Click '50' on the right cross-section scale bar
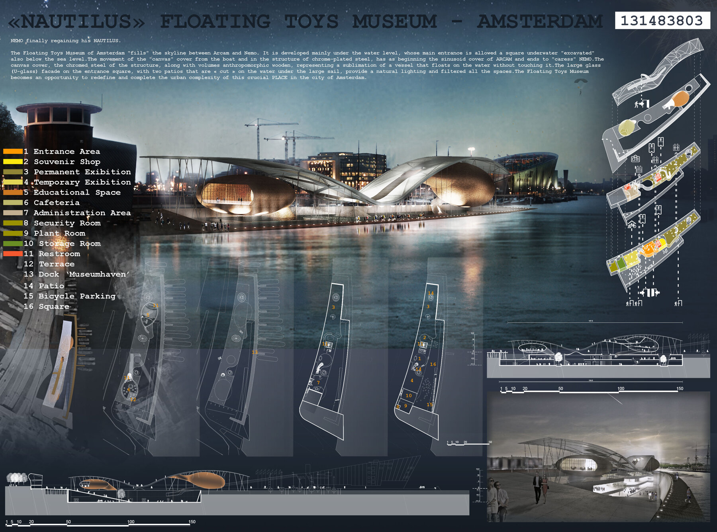 click(560, 388)
